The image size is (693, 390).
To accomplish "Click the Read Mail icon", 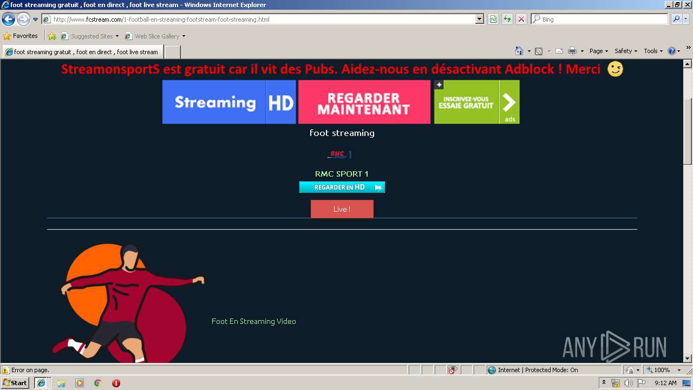I will click(559, 51).
